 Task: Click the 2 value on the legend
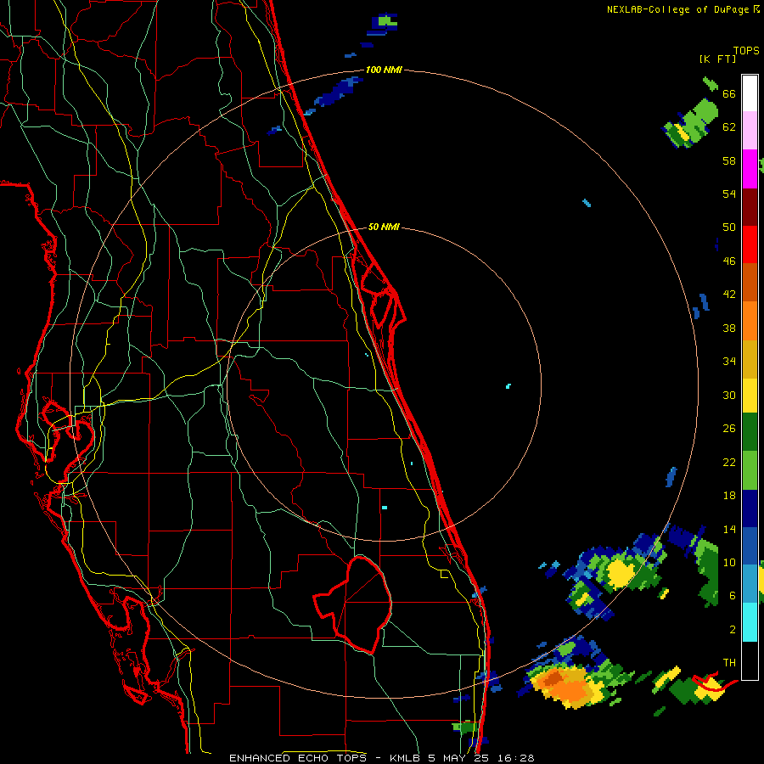[x=733, y=630]
